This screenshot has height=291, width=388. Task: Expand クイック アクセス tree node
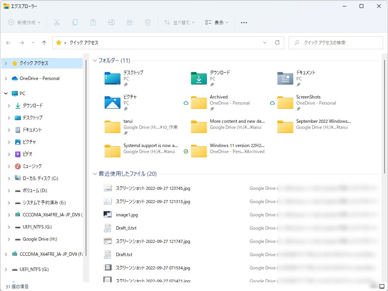[6, 63]
